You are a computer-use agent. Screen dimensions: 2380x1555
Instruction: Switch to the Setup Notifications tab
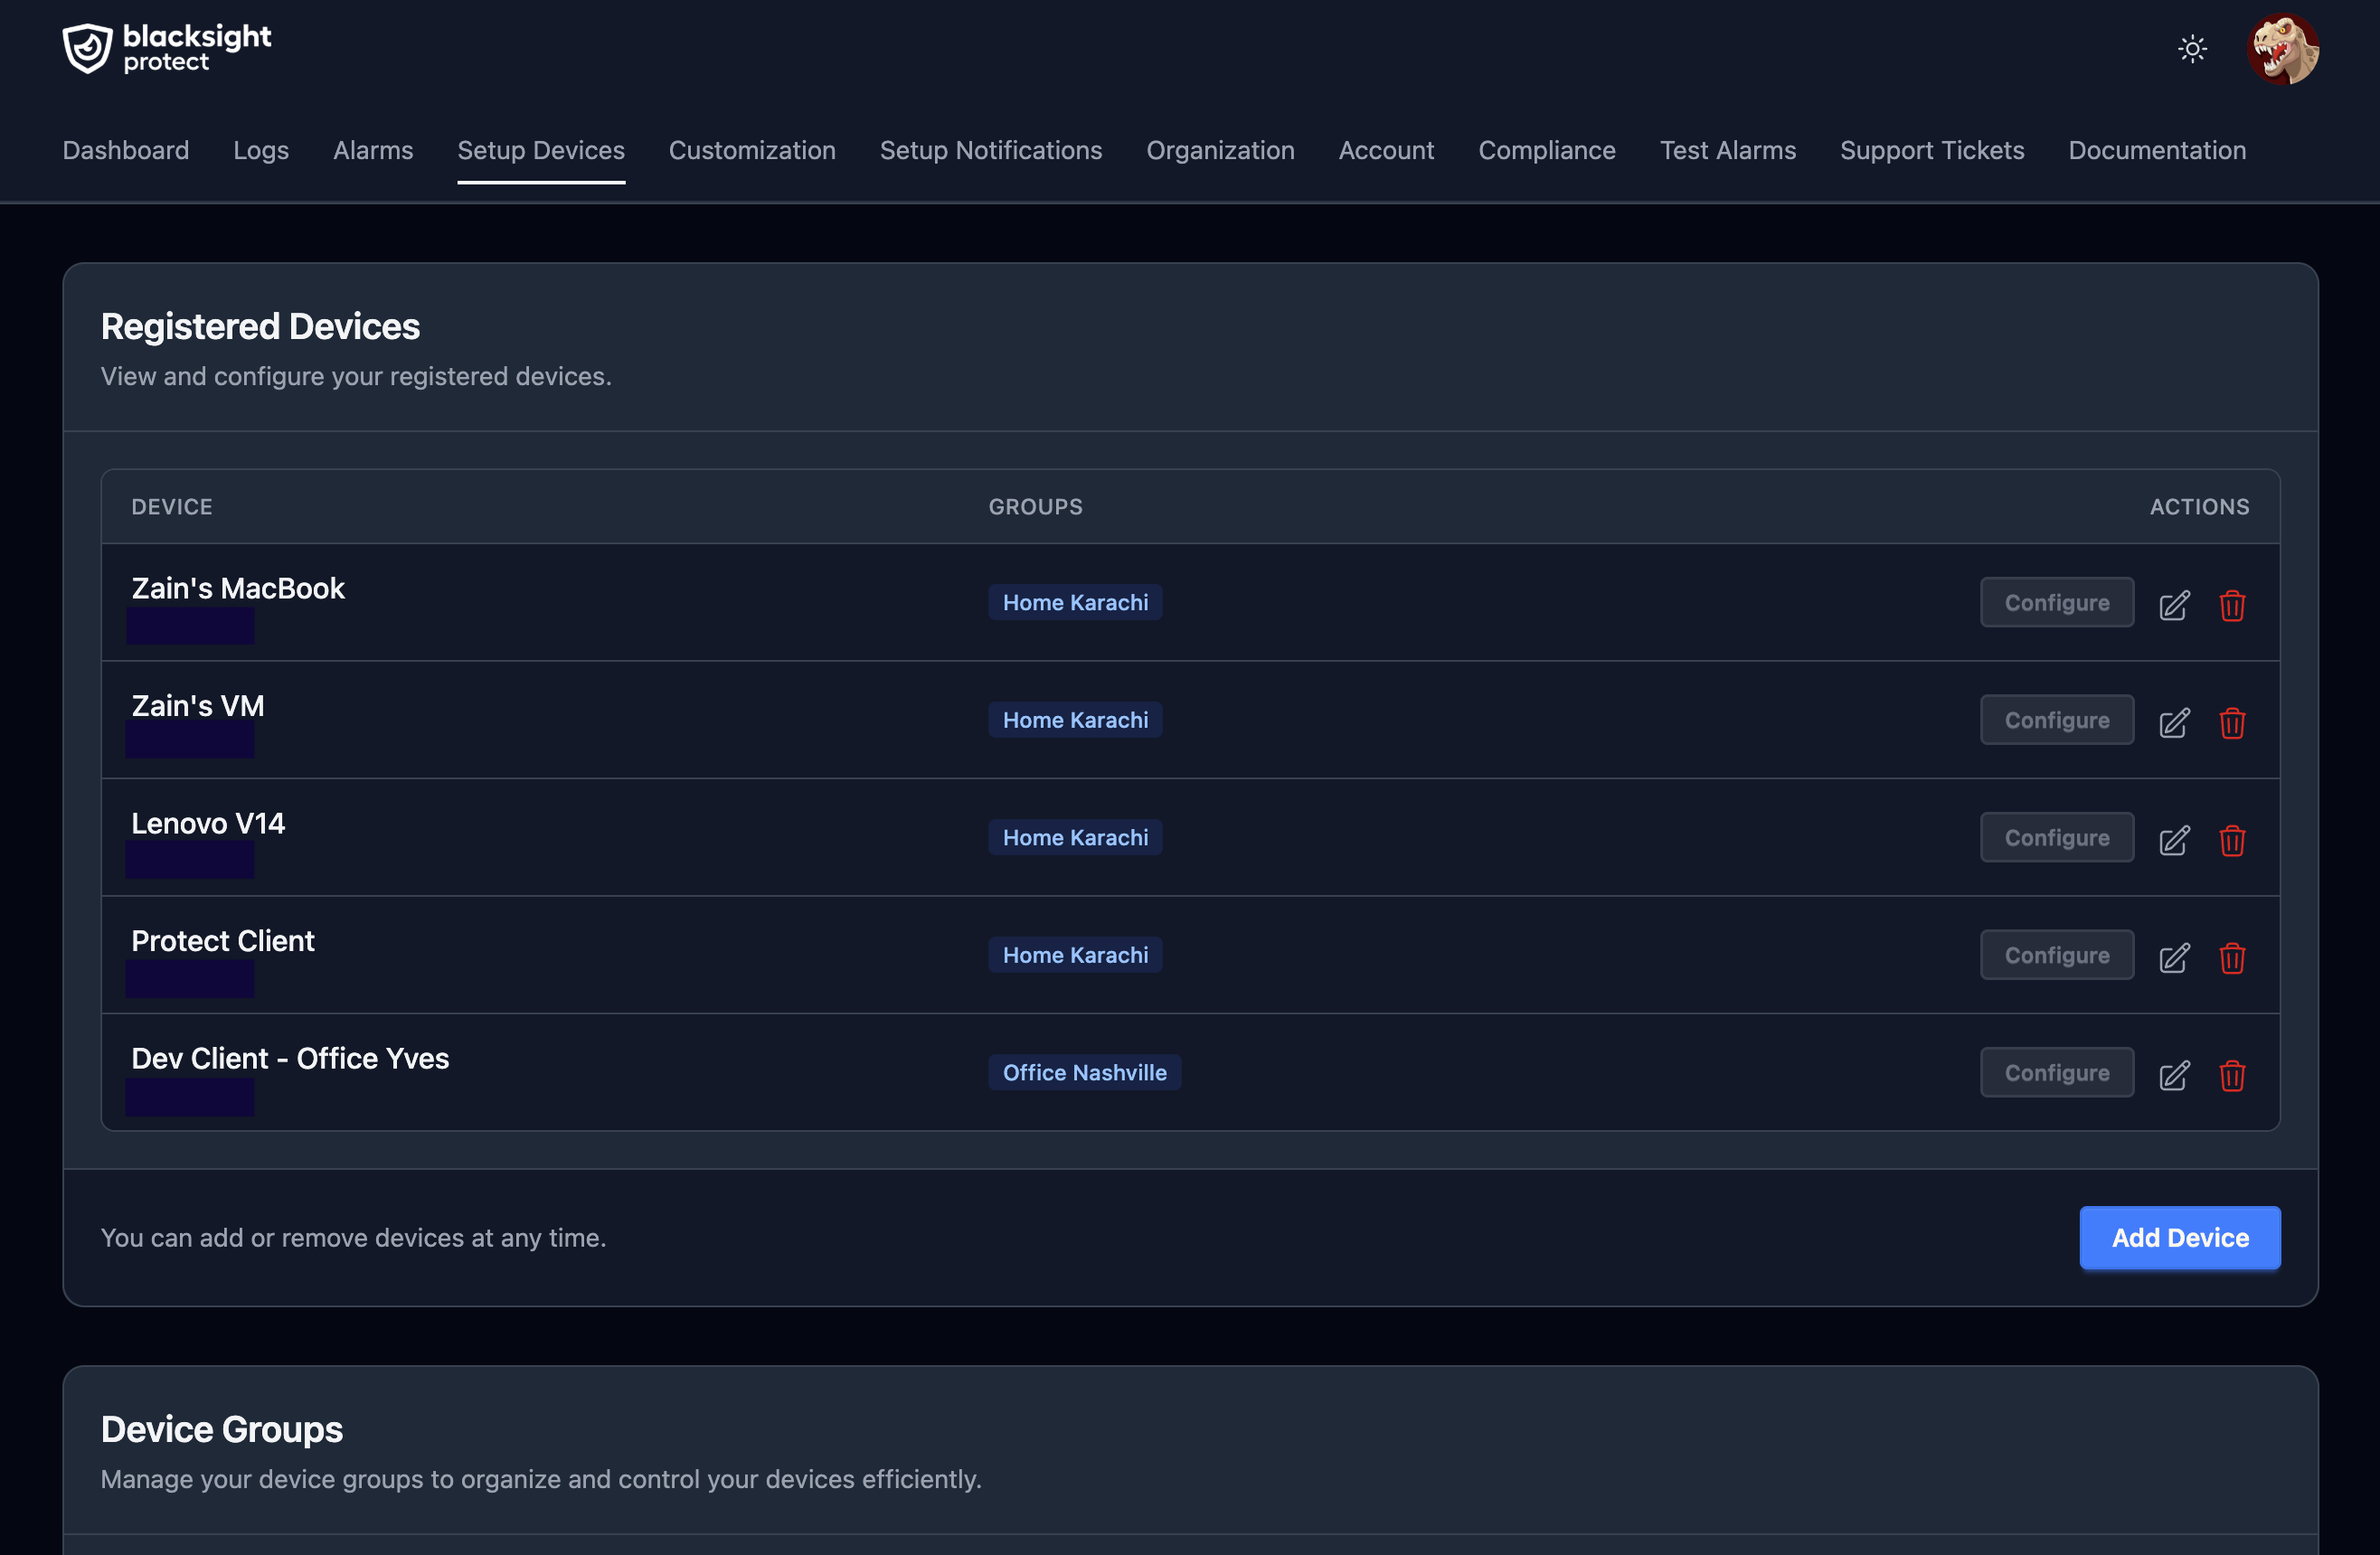click(990, 150)
